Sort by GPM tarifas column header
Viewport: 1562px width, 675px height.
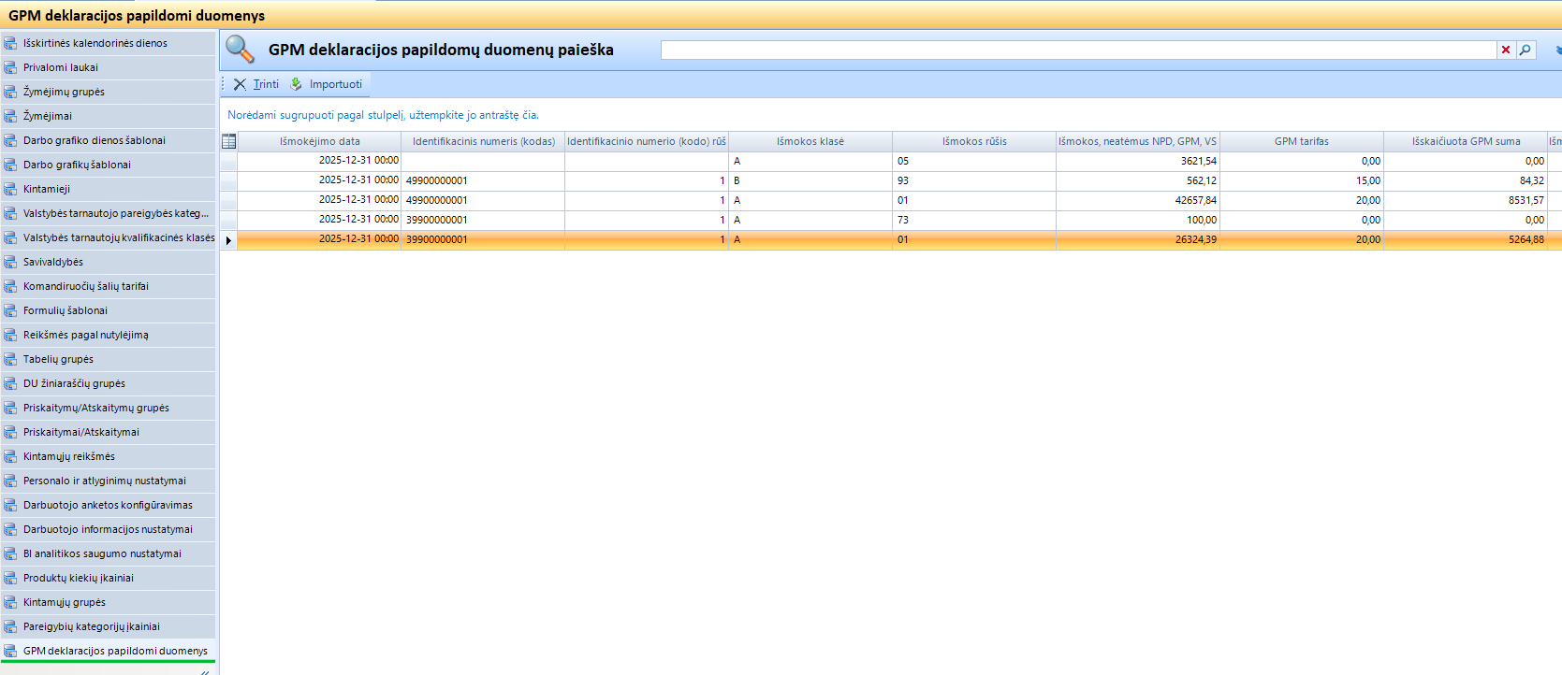tap(1301, 141)
